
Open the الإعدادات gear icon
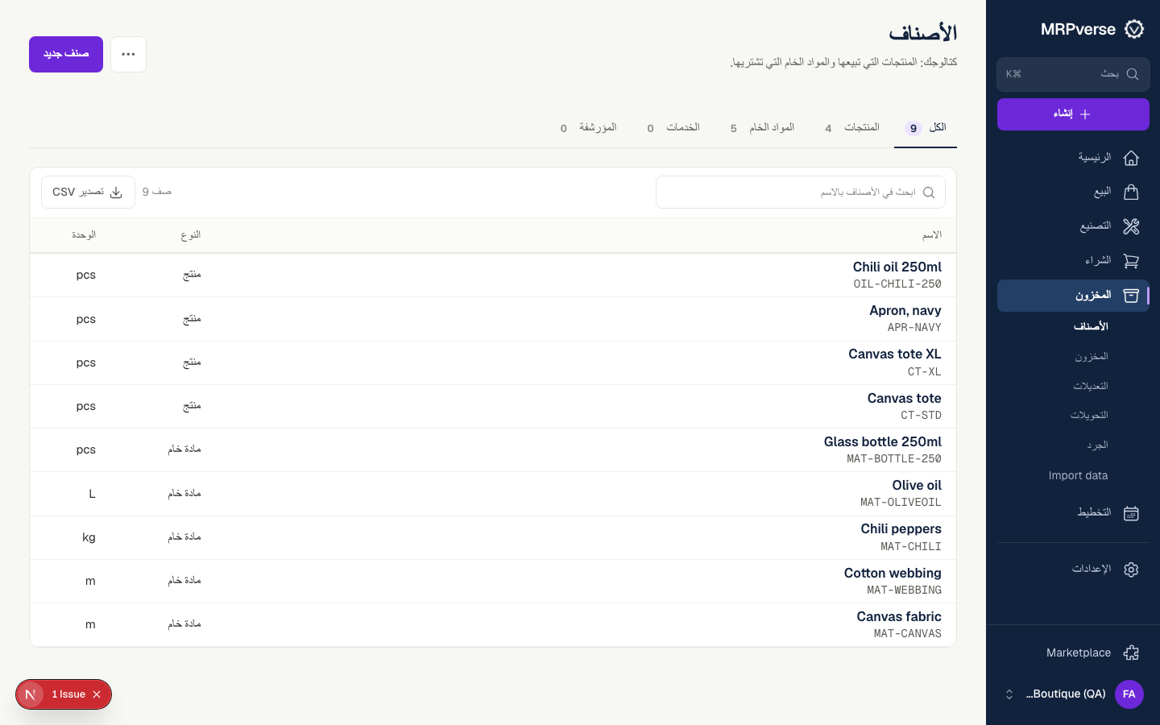1131,570
